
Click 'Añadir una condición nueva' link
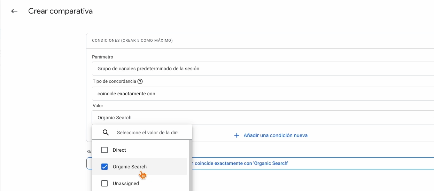pyautogui.click(x=276, y=135)
